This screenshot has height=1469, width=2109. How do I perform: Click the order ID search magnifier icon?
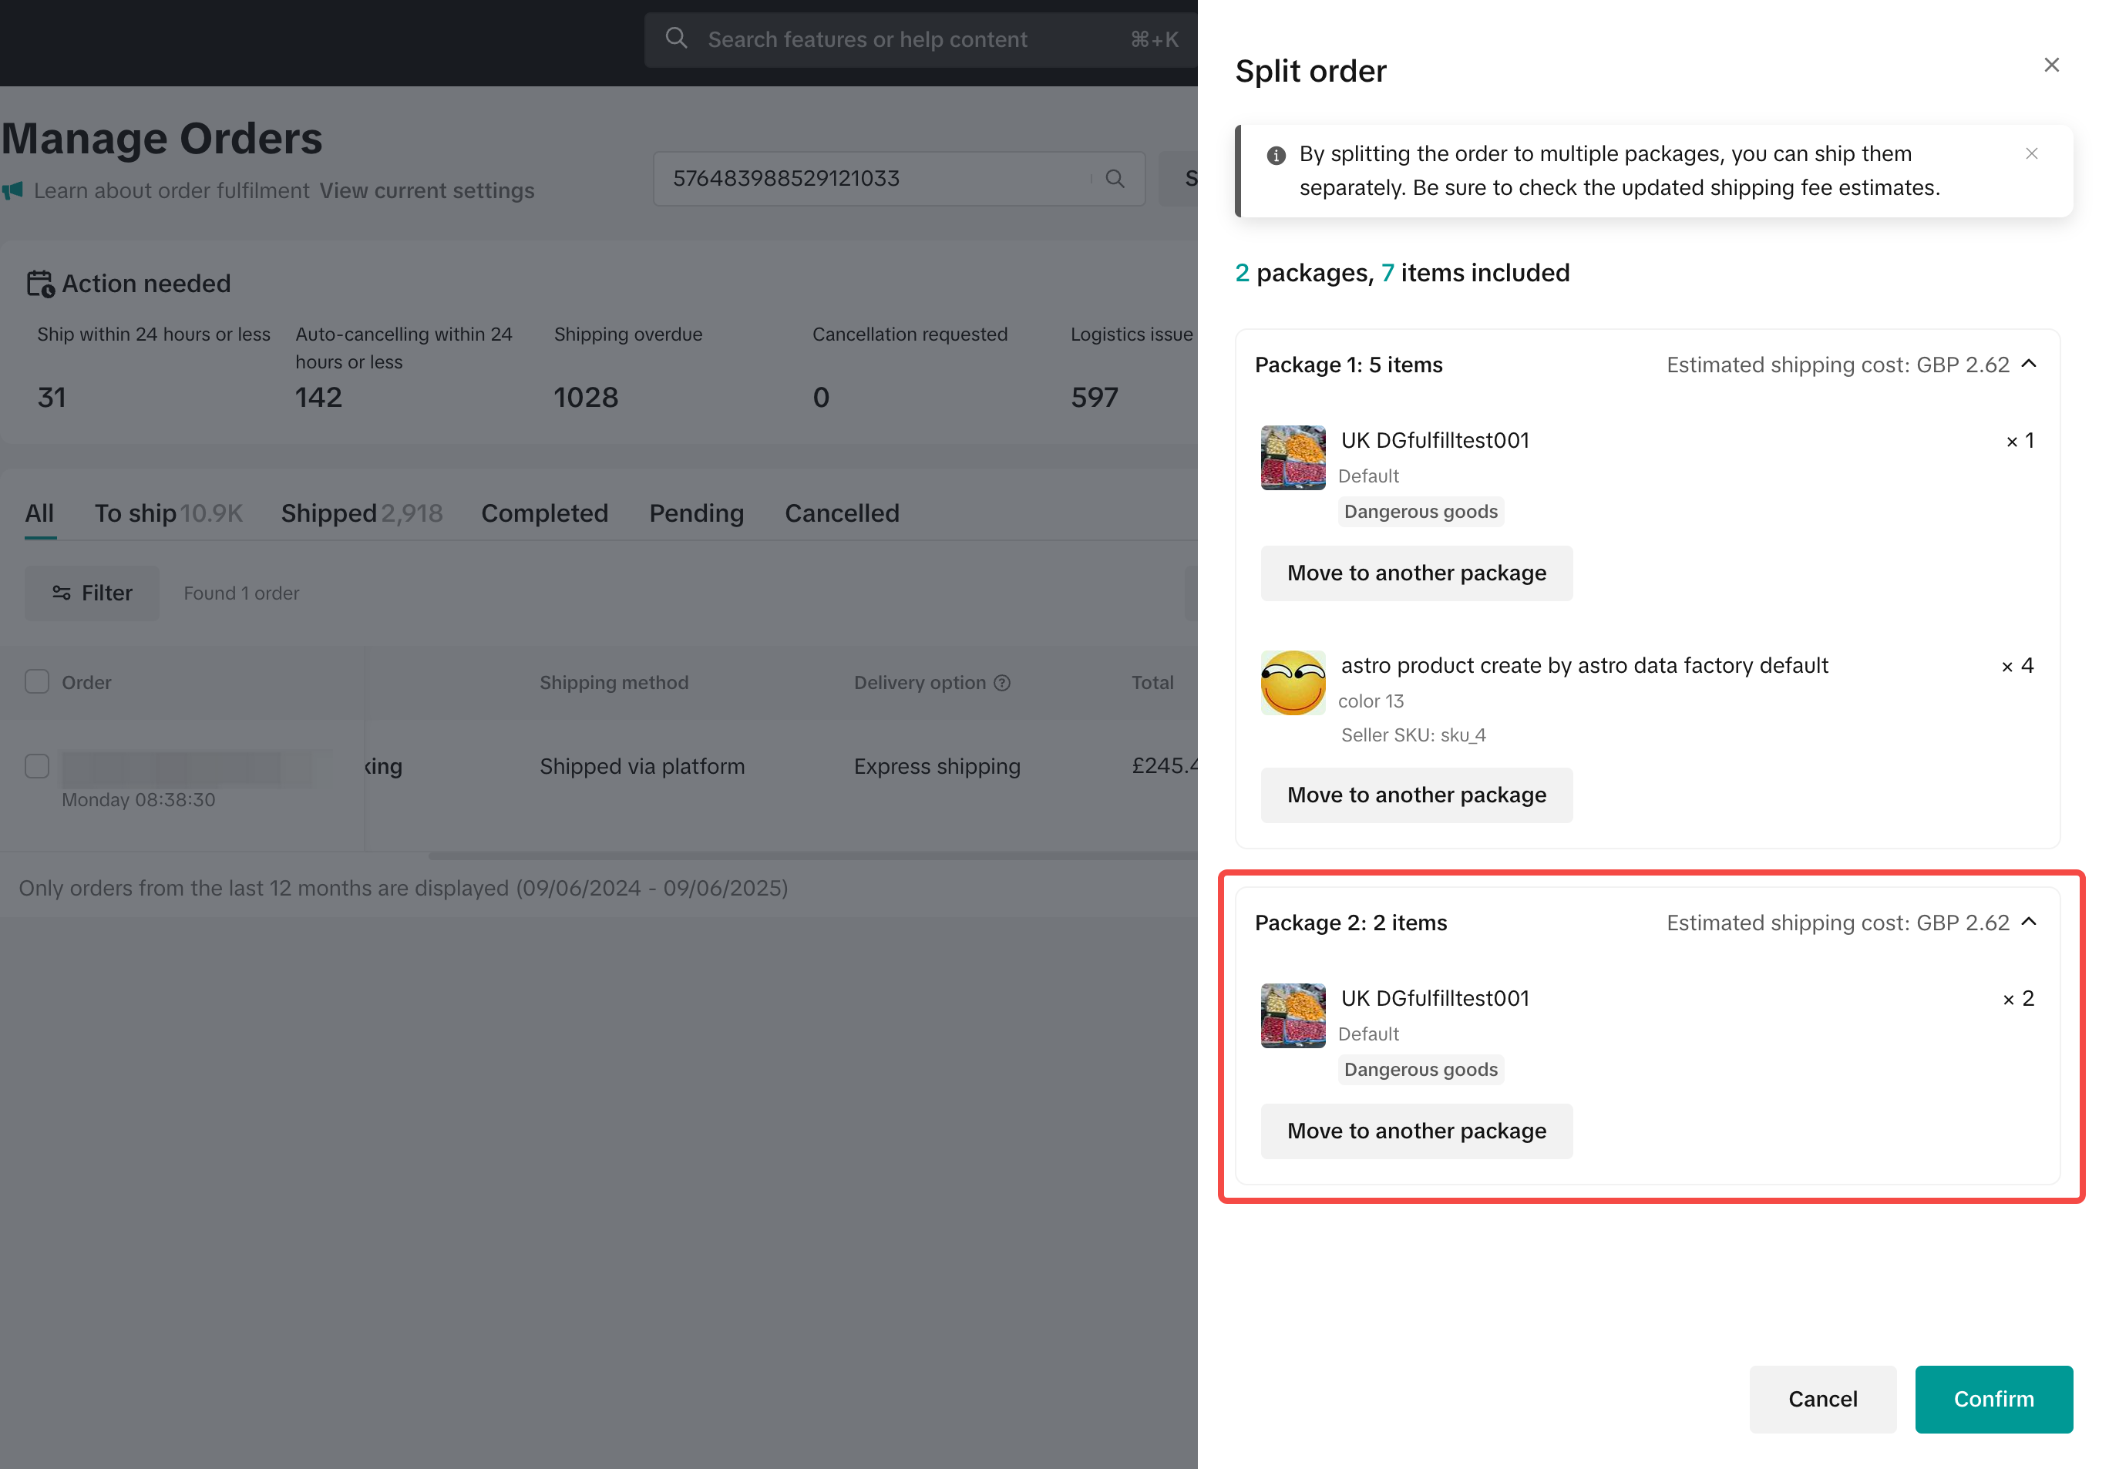tap(1114, 178)
